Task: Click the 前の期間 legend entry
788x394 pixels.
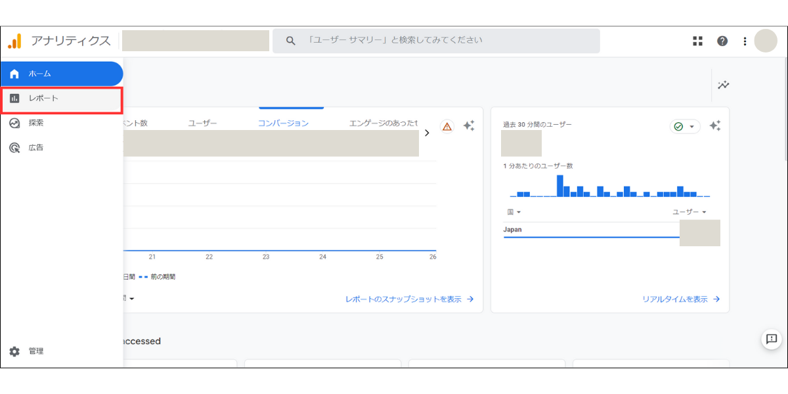Action: pyautogui.click(x=157, y=277)
